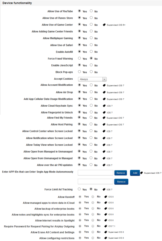Click the first APP ID text field
Screen dimensions: 162x241
(95, 173)
